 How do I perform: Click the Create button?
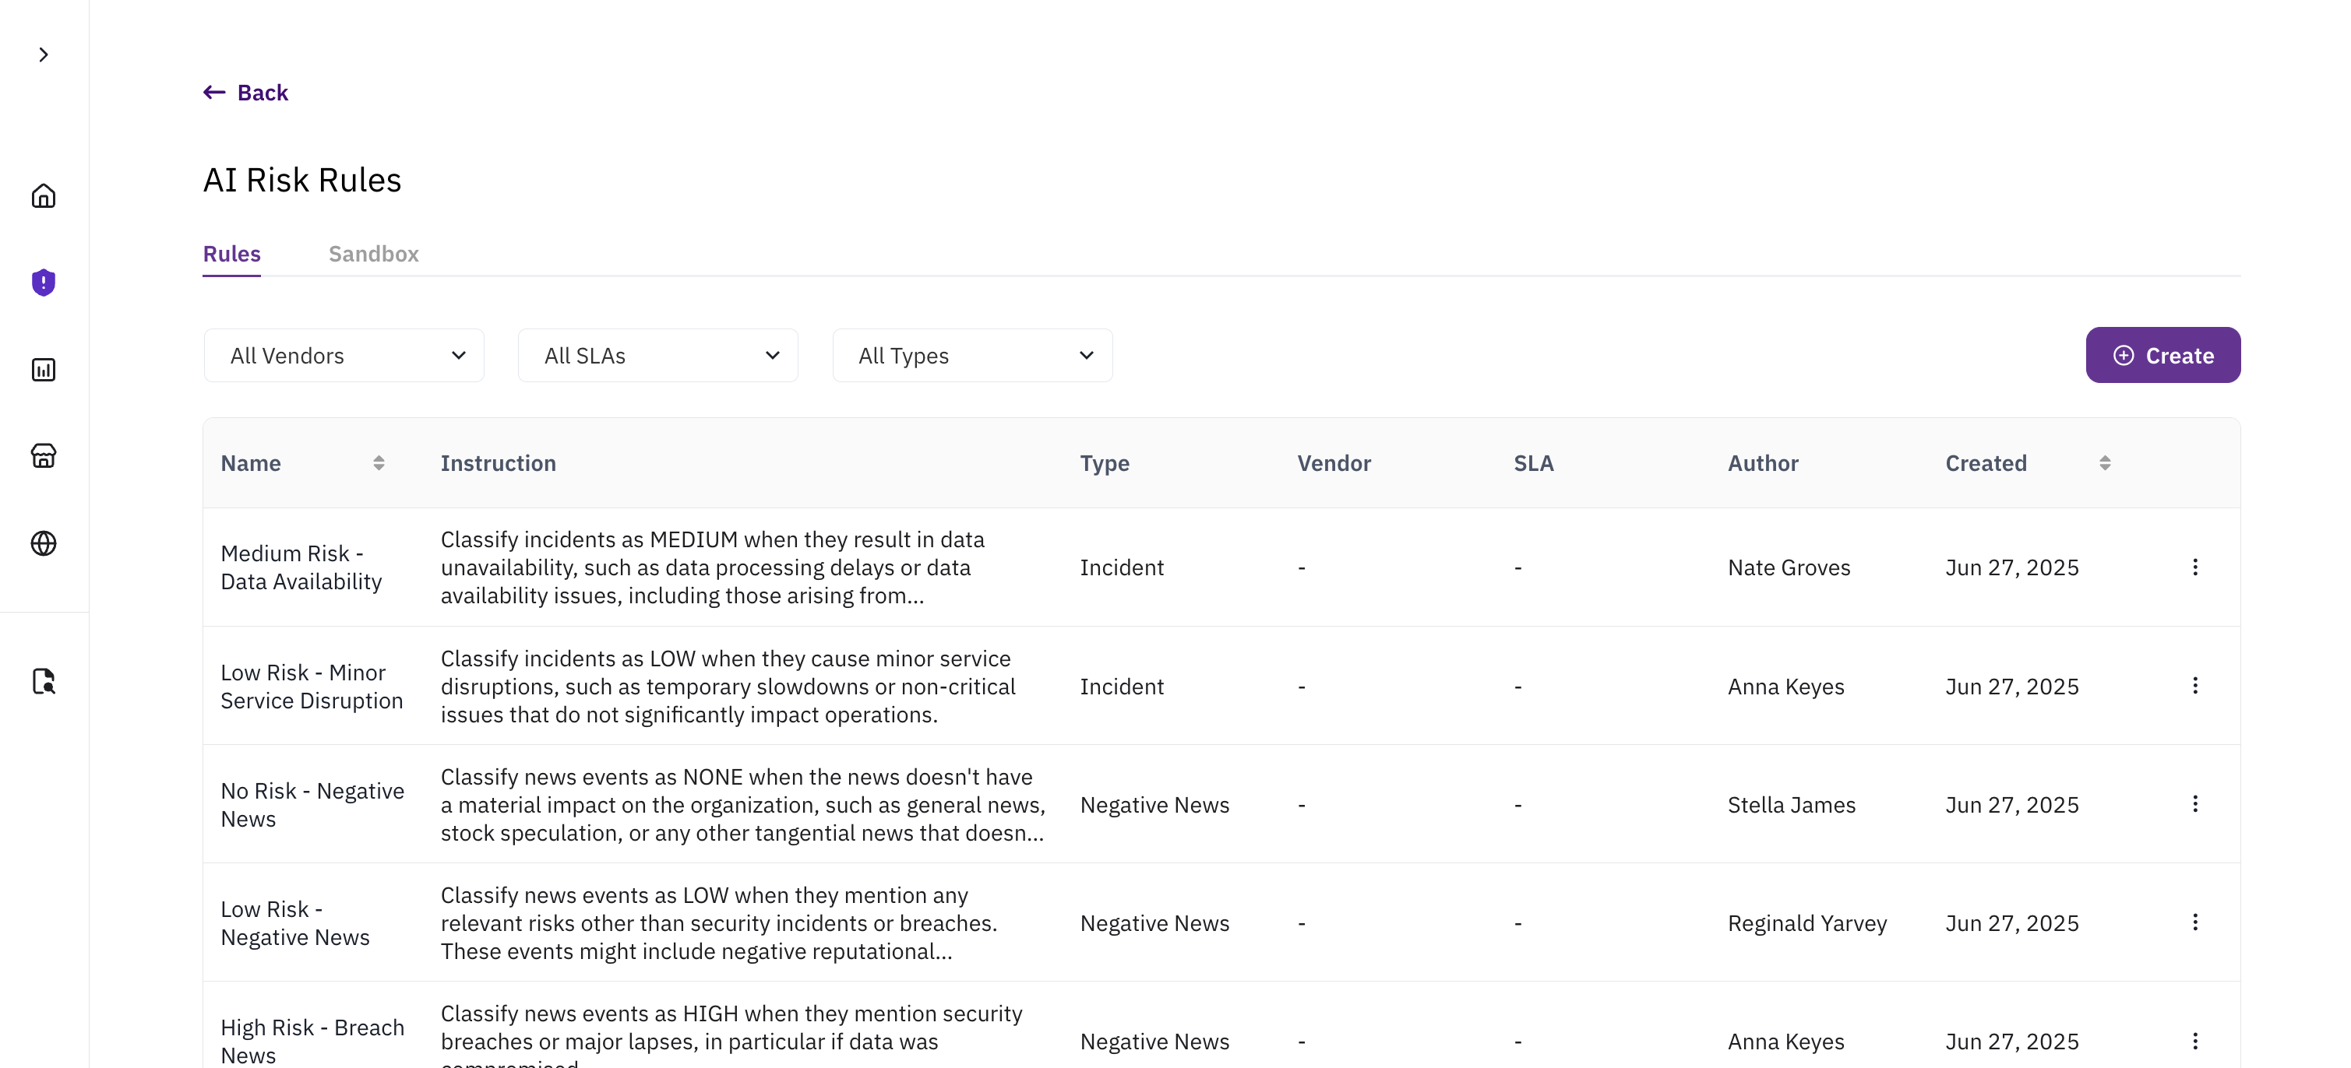click(2162, 356)
